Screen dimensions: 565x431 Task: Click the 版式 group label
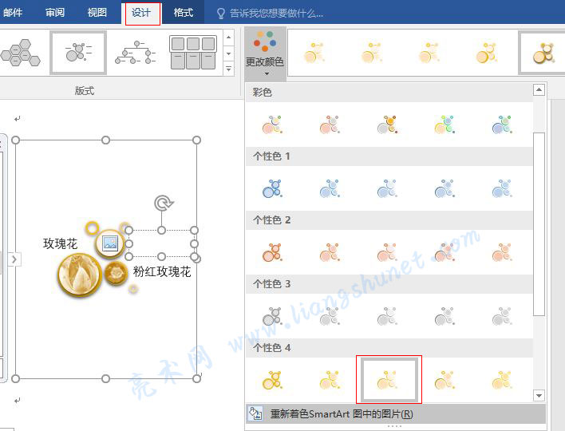pos(85,90)
